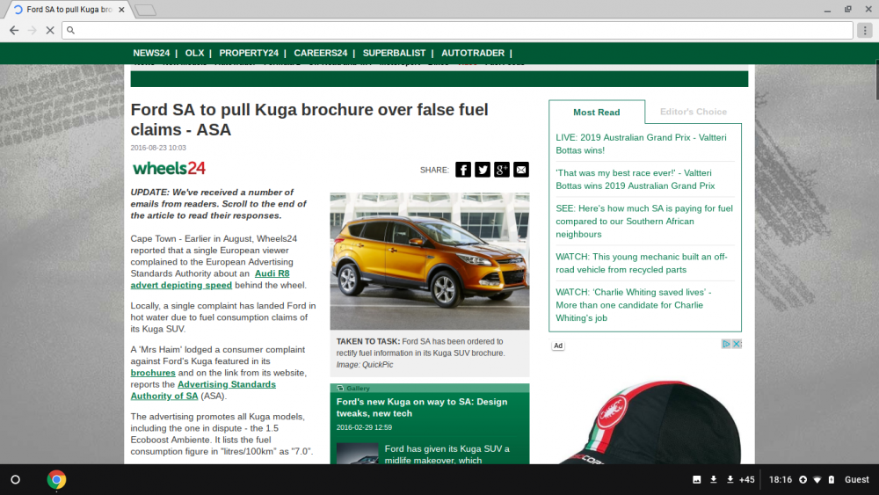Screen dimensions: 879x495
Task: Open the Chrome three-dot menu
Action: 865,30
